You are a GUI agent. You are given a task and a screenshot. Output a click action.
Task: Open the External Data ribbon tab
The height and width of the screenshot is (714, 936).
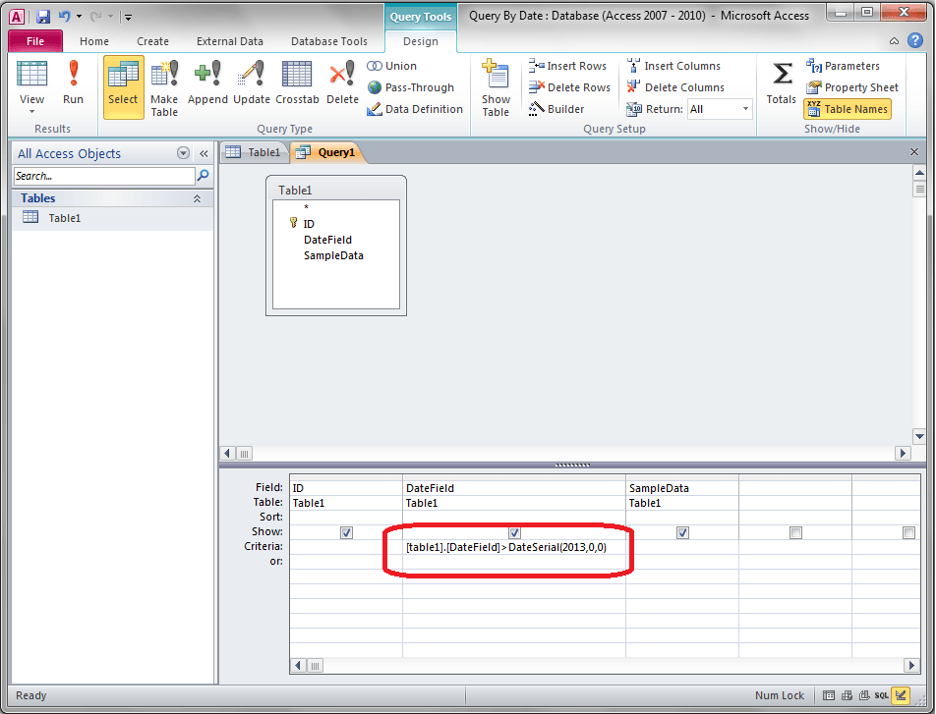tap(230, 41)
